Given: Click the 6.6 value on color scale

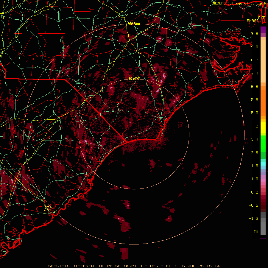Looking at the screenshot, I should click(x=255, y=86).
